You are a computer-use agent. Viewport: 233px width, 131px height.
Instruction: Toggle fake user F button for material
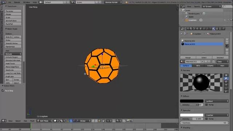[x=202, y=61]
